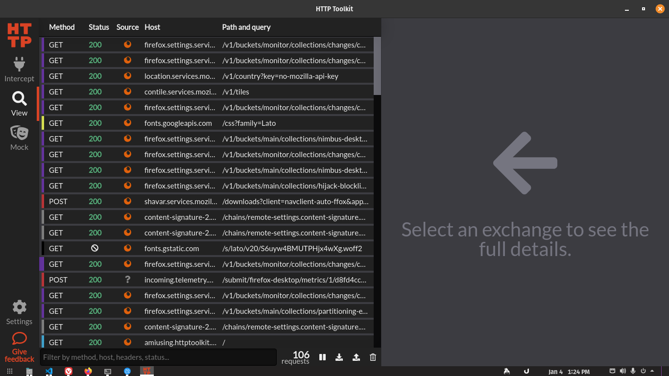Click the question-mark source icon on telemetry POST
This screenshot has width=669, height=376.
(x=127, y=280)
